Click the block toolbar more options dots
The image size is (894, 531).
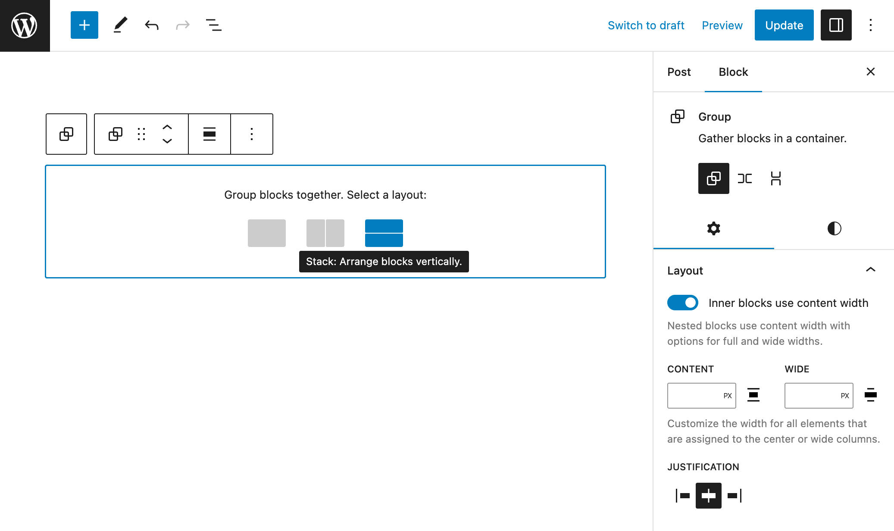click(252, 134)
